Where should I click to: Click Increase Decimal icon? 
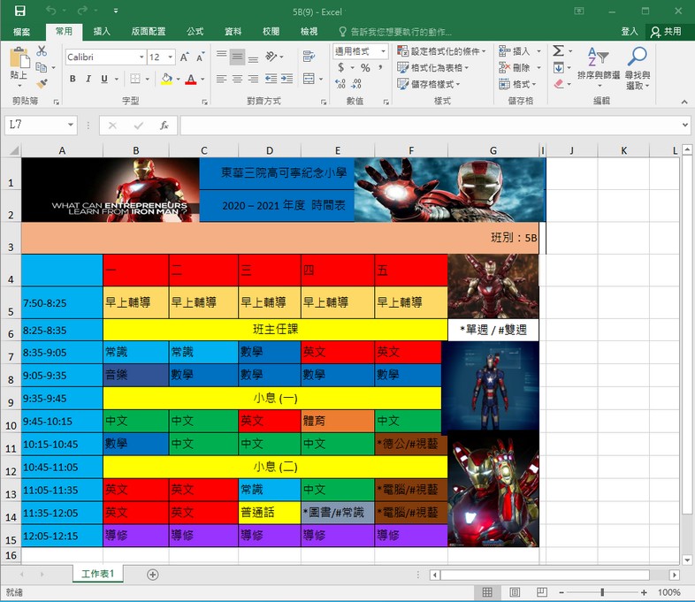(340, 83)
